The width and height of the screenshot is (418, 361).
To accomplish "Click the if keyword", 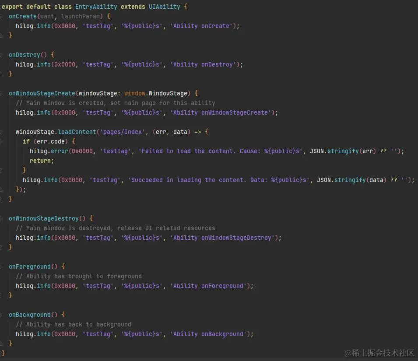I will tap(26, 141).
